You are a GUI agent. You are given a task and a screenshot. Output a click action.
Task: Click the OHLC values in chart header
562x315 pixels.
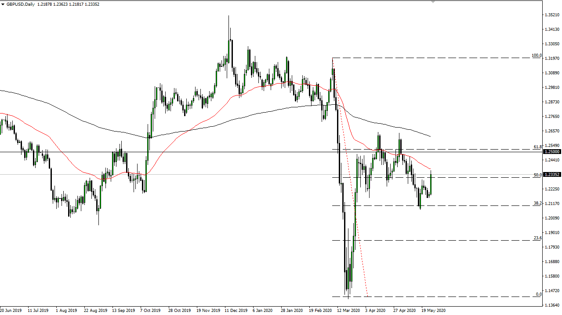[x=69, y=4]
